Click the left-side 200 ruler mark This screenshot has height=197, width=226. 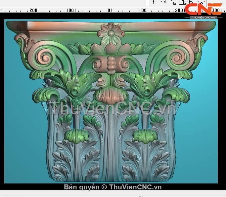(x=33, y=10)
